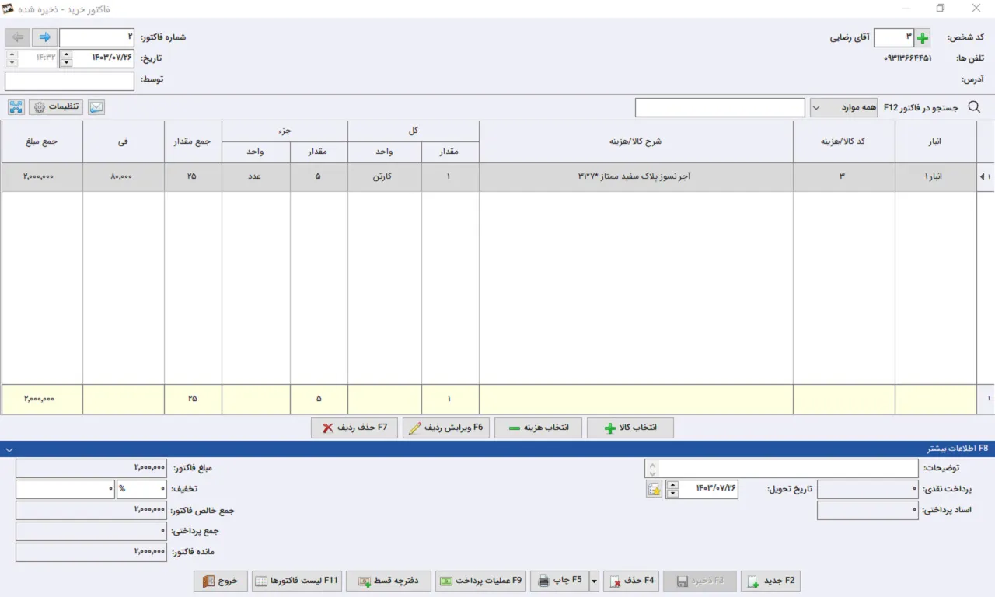Click the توضیحات description field
This screenshot has height=597, width=995.
[789, 468]
